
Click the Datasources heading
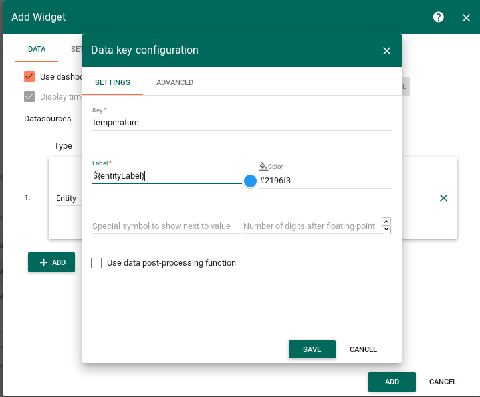[x=48, y=119]
